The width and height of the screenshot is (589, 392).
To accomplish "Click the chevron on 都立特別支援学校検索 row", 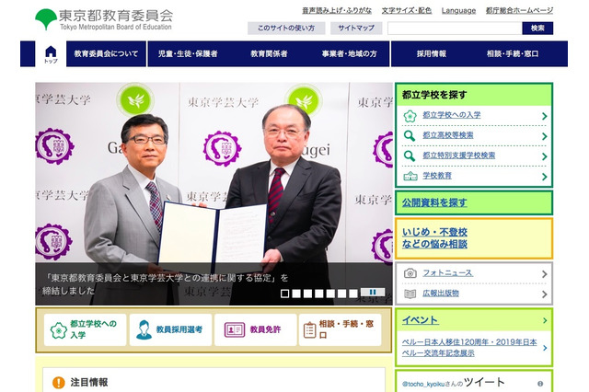I will pos(544,156).
